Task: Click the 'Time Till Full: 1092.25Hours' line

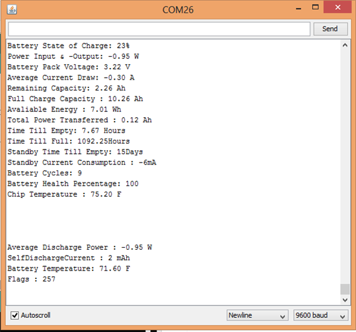Action: point(69,141)
